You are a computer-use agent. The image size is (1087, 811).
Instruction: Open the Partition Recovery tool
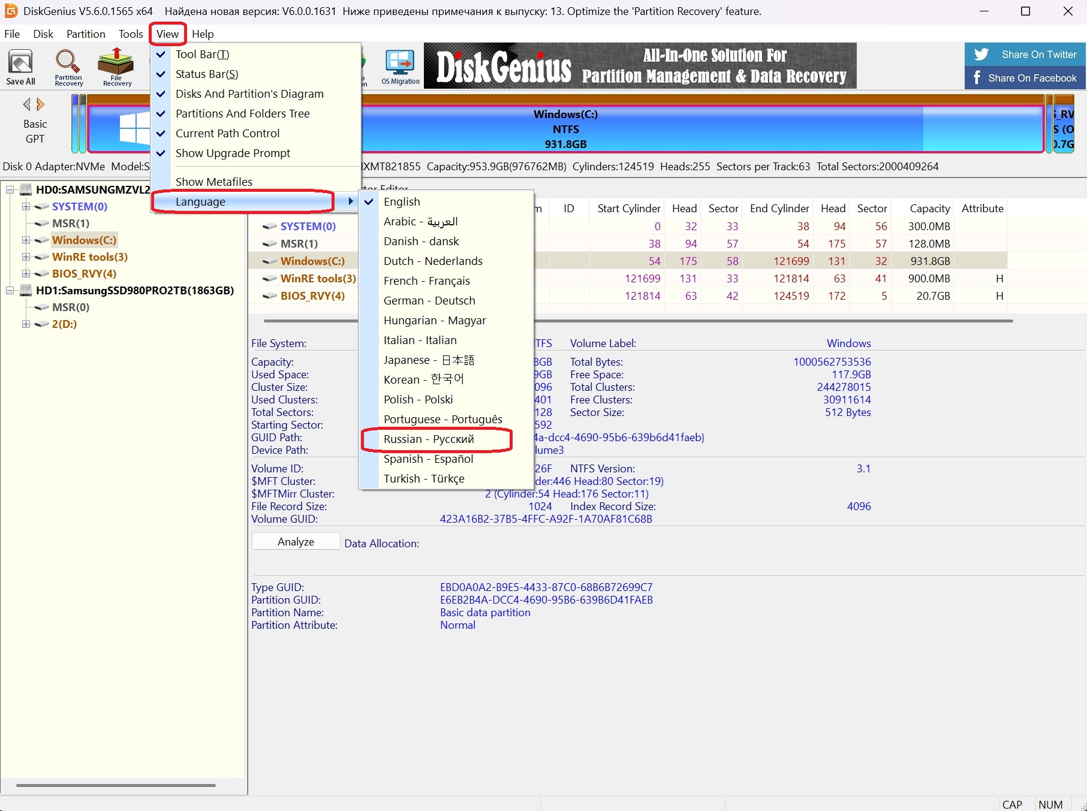tap(68, 67)
